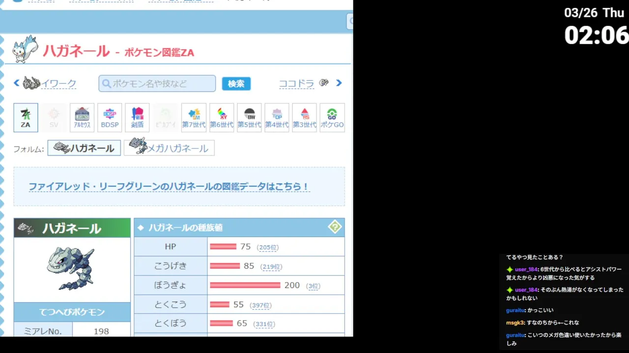Image resolution: width=629 pixels, height=353 pixels.
Task: Select the SV game version tab
Action: [54, 118]
